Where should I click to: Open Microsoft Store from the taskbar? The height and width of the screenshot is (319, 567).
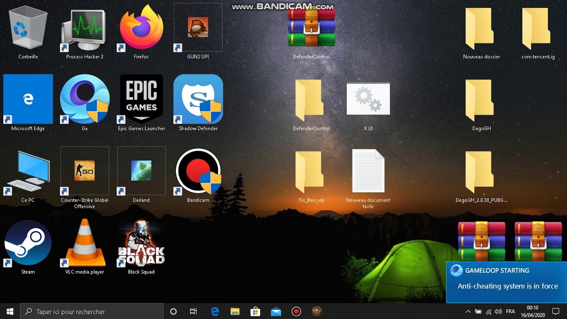point(256,311)
